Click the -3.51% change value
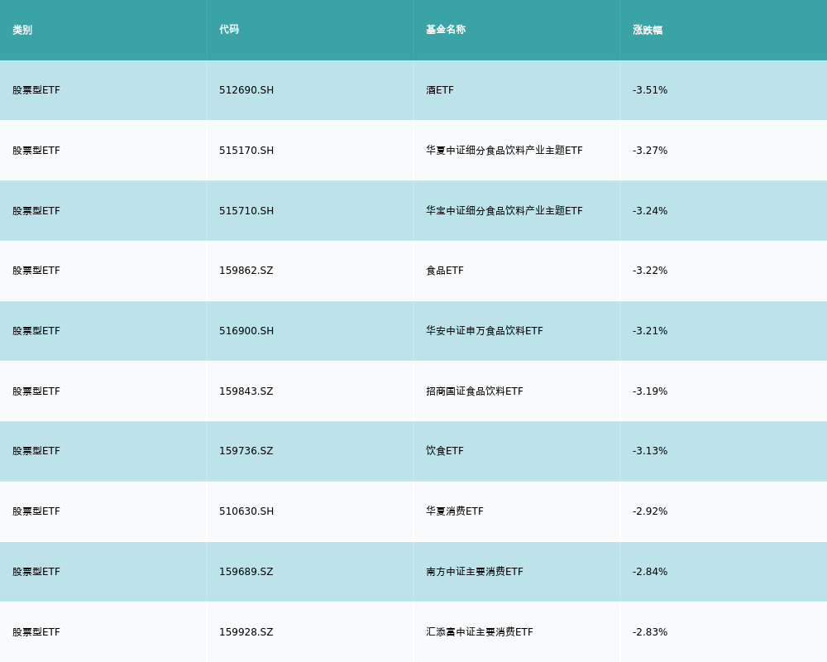 pyautogui.click(x=650, y=90)
